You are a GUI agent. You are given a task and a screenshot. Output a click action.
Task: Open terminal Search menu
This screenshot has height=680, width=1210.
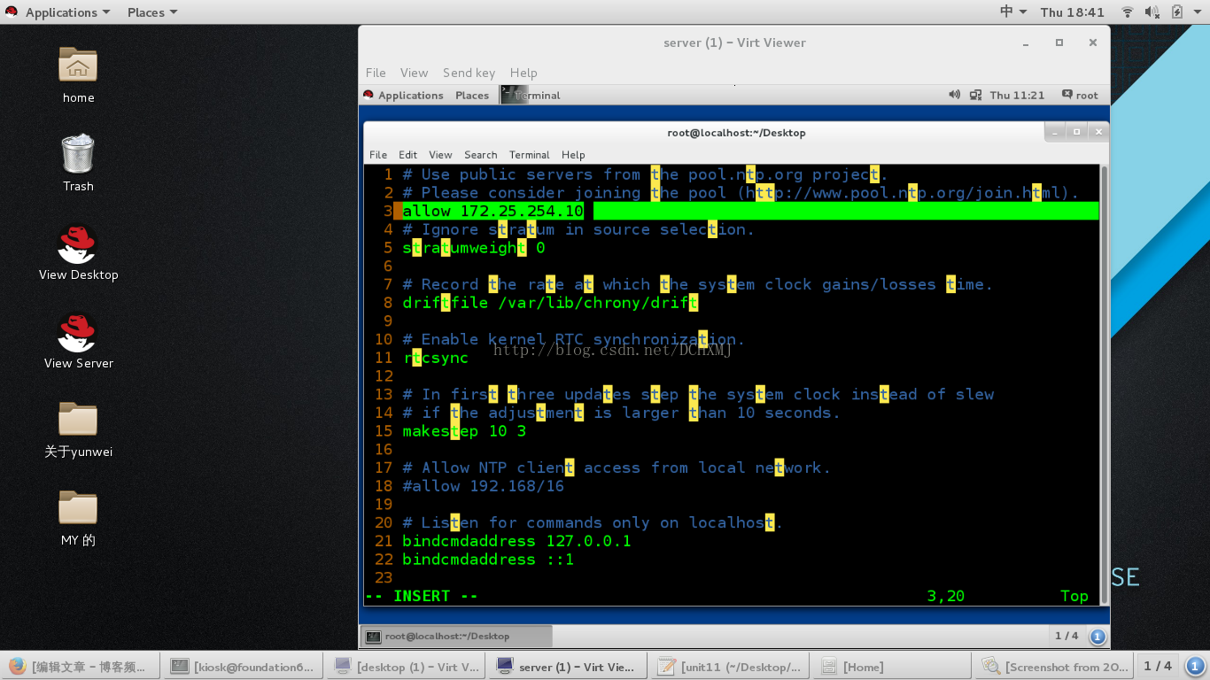point(480,154)
